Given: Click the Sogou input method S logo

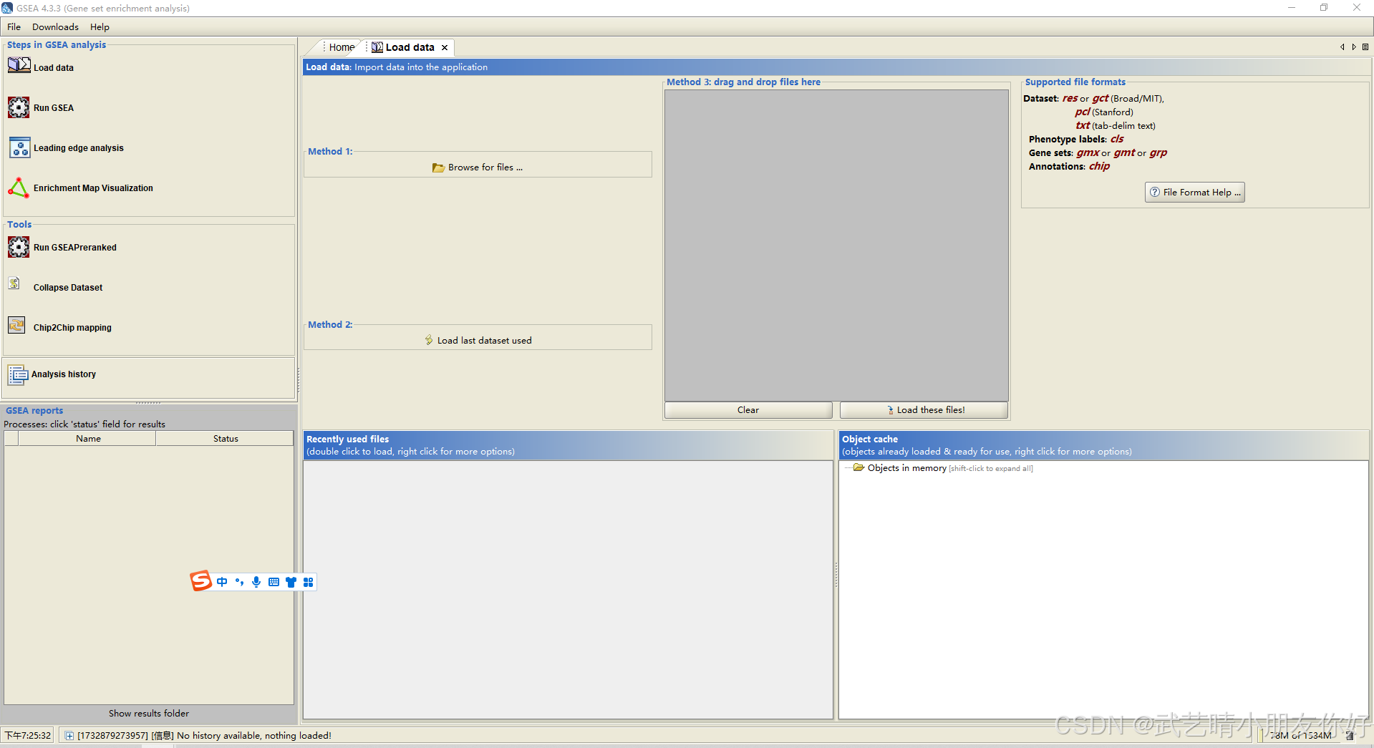Looking at the screenshot, I should point(201,581).
